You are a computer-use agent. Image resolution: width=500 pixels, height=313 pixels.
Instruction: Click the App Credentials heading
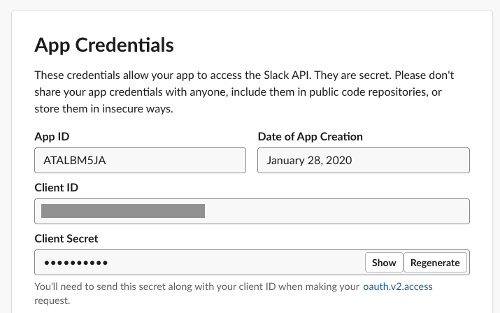104,46
